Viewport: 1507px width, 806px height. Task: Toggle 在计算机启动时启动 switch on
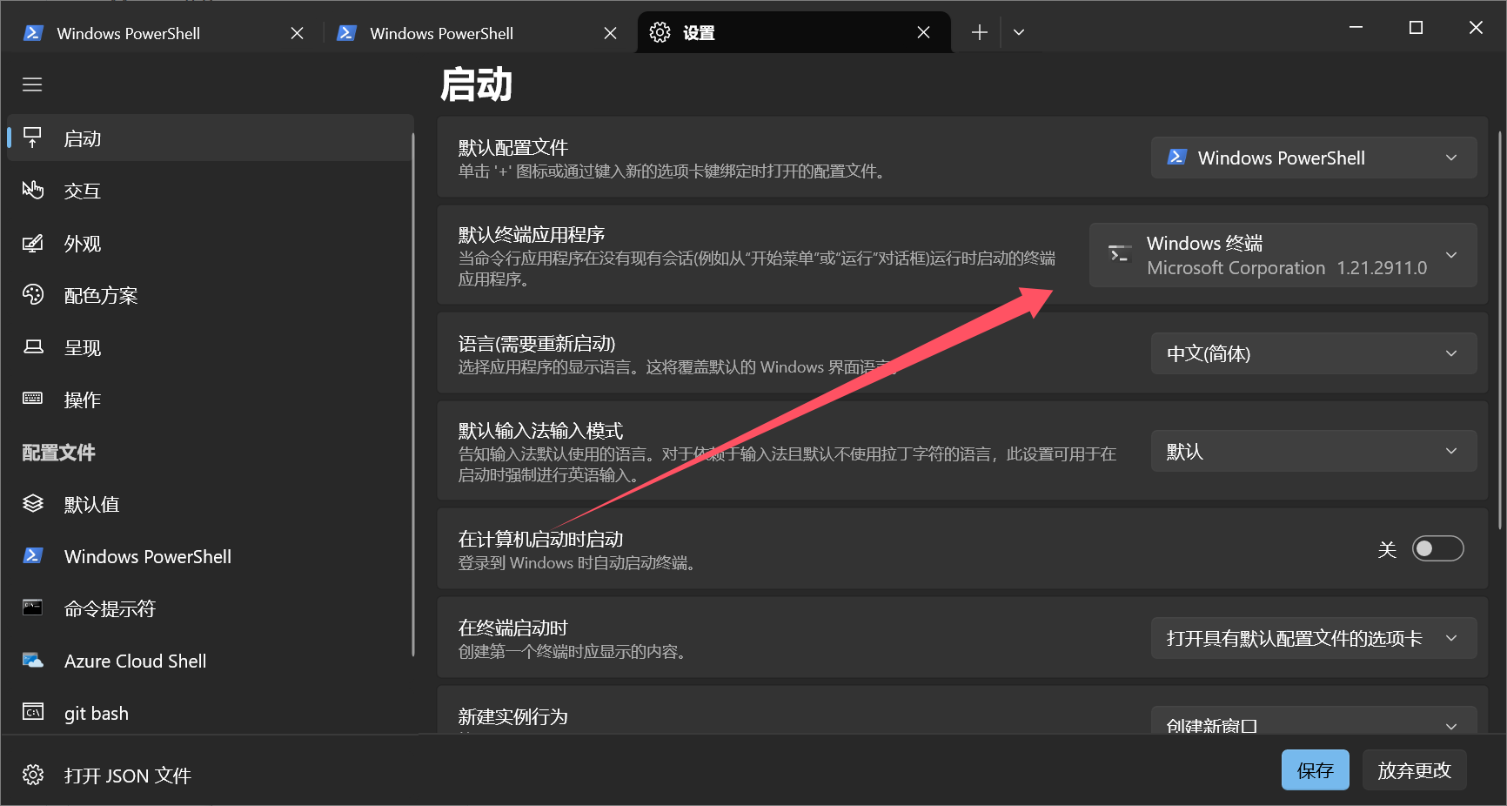coord(1437,548)
